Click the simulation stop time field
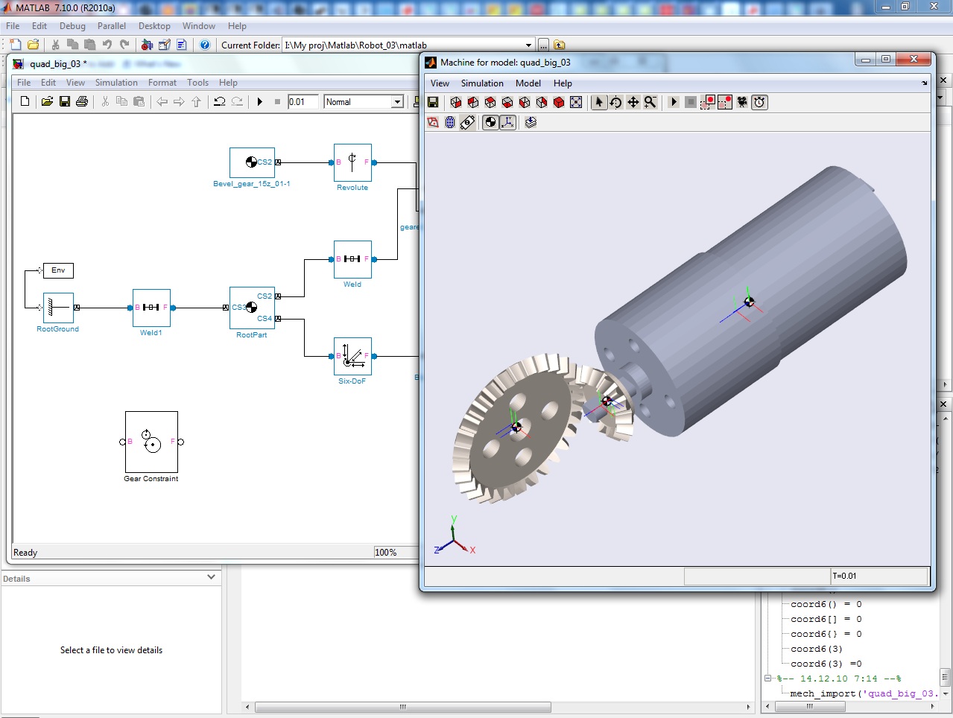This screenshot has width=953, height=718. (x=303, y=102)
